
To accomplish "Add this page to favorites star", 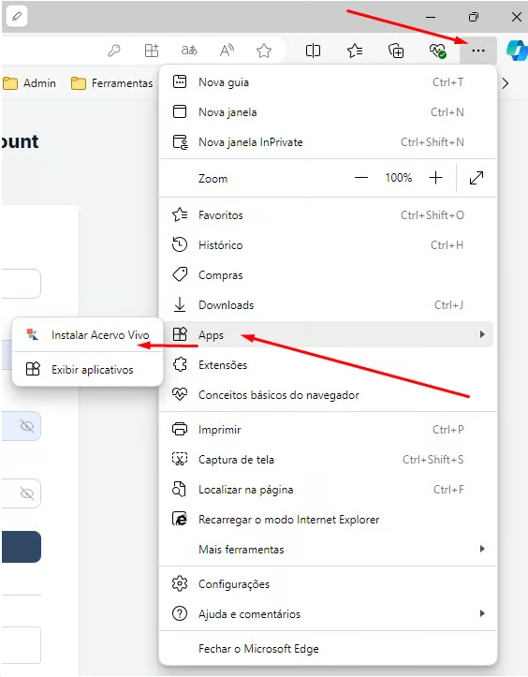I will 264,51.
